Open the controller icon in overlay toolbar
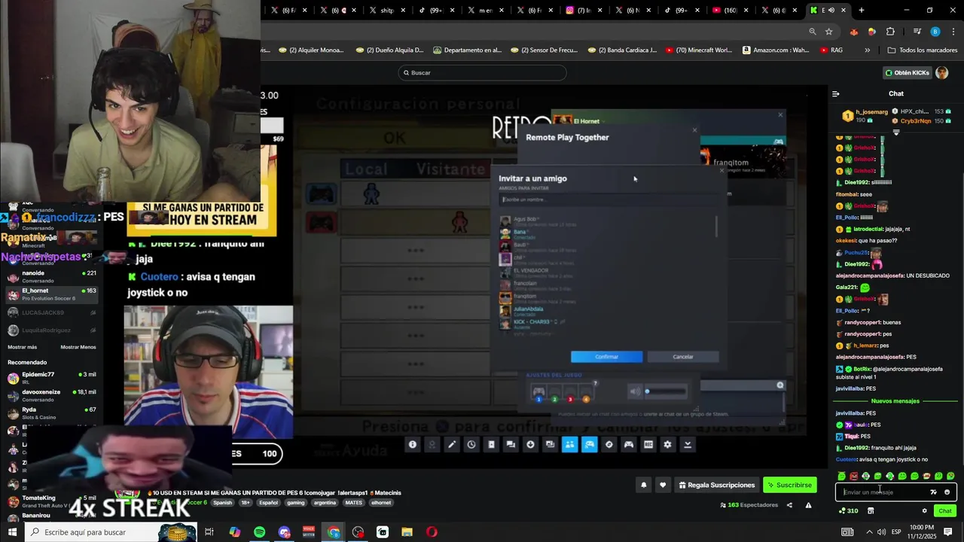The width and height of the screenshot is (964, 542). (629, 445)
